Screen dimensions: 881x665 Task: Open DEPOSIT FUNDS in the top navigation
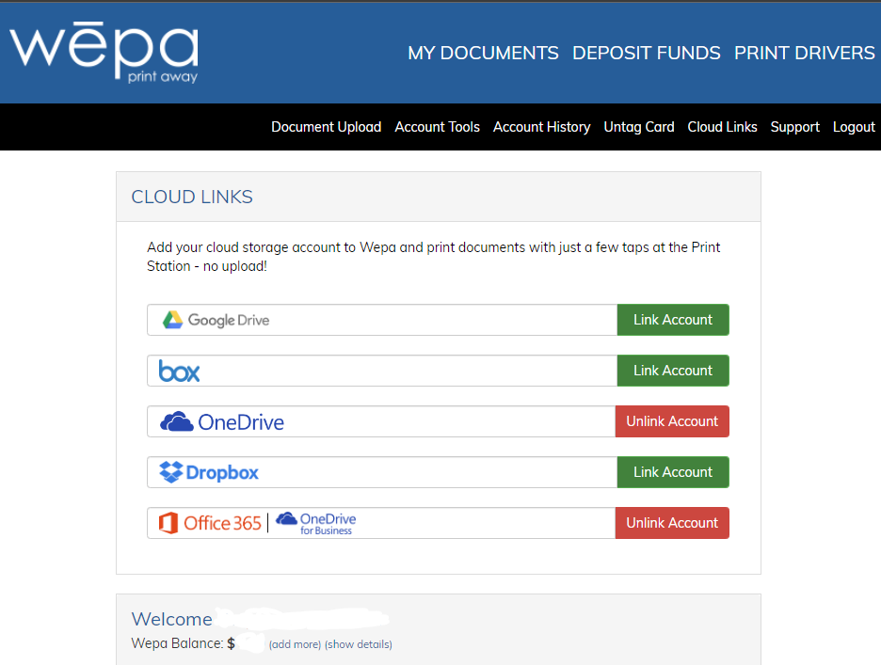click(x=646, y=53)
